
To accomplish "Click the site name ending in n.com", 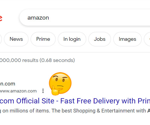I will coord(8,84).
